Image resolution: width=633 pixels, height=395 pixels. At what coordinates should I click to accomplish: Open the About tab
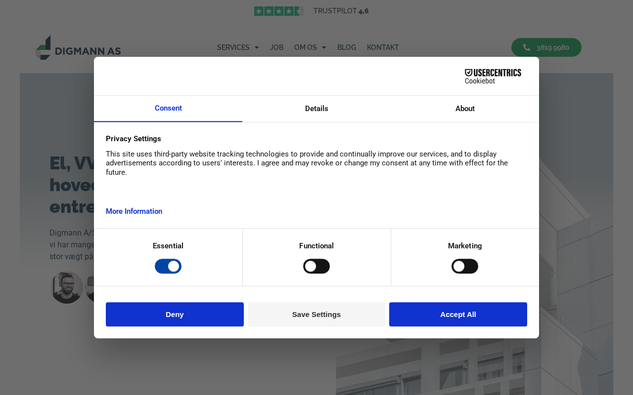click(465, 109)
